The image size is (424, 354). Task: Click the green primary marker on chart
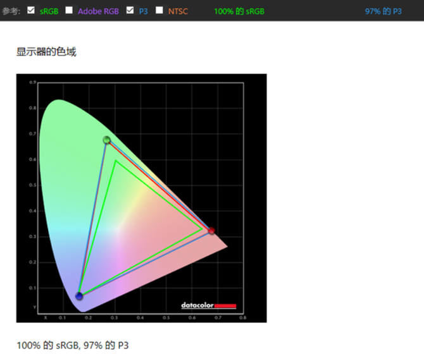106,140
